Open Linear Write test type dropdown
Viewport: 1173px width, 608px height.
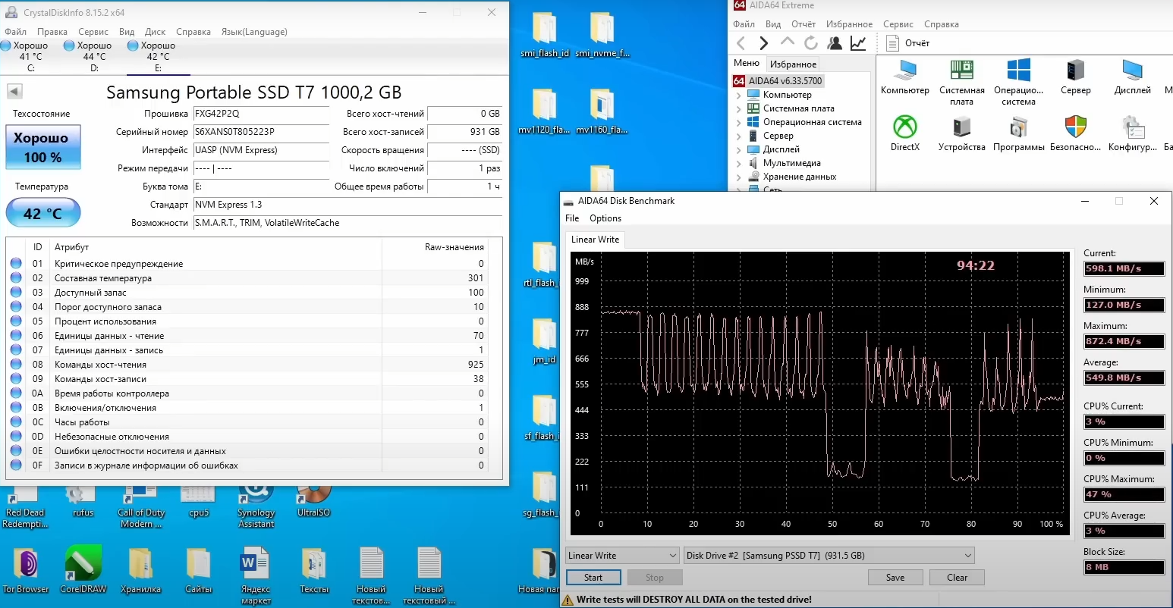(622, 556)
